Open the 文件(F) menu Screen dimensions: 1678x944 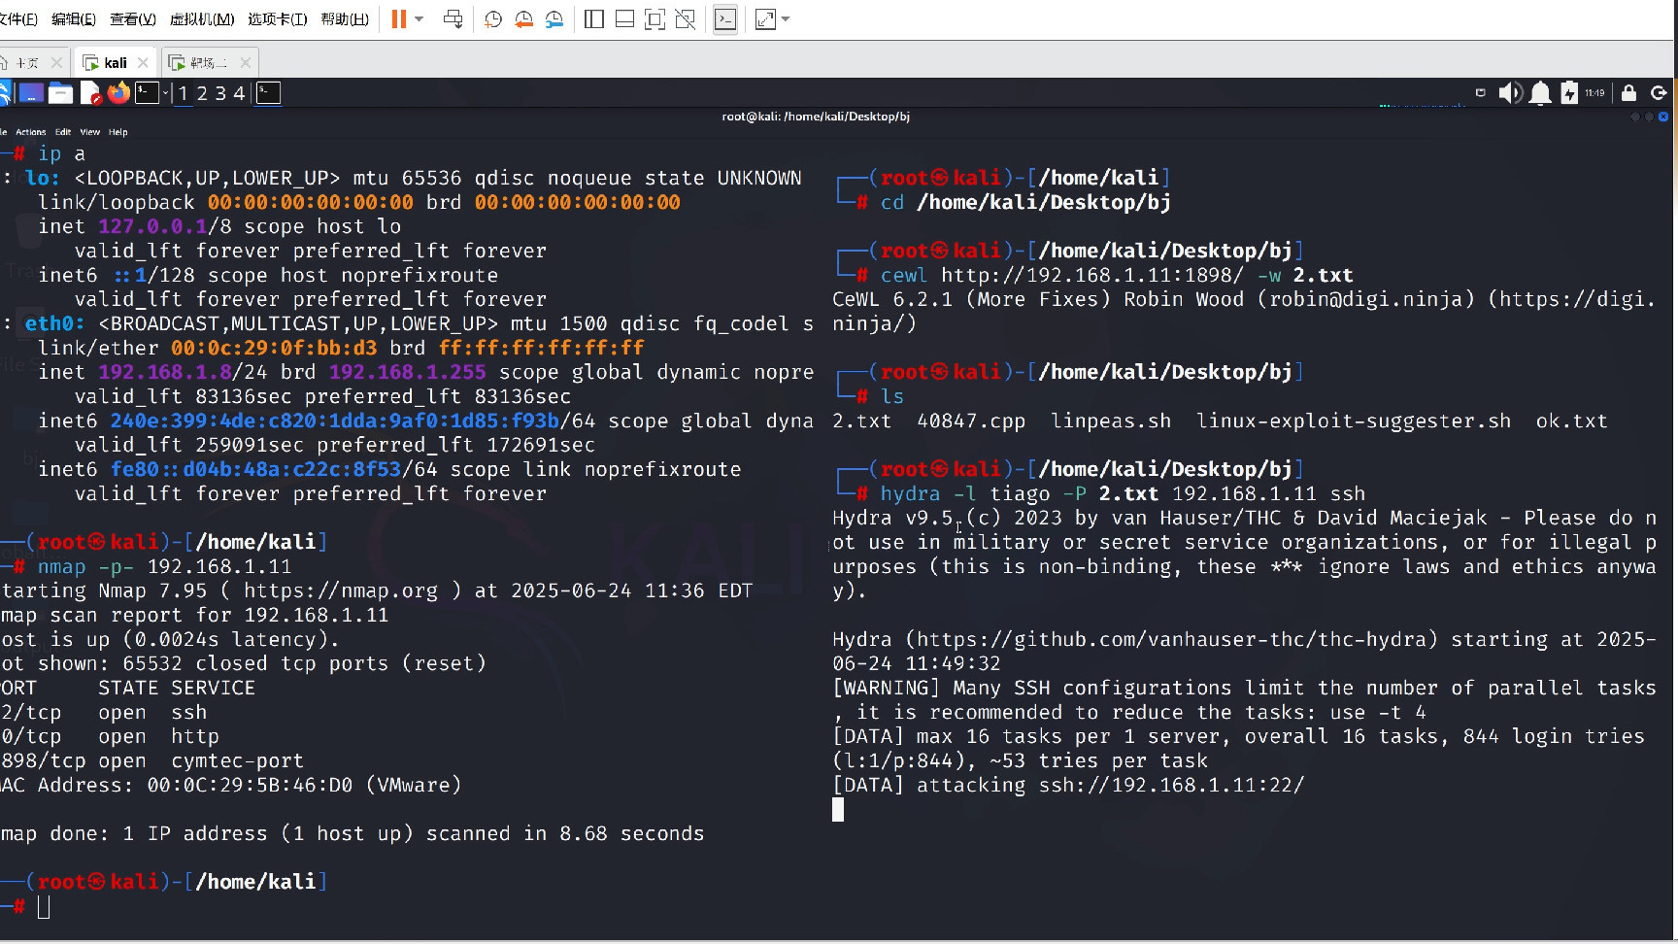[18, 19]
